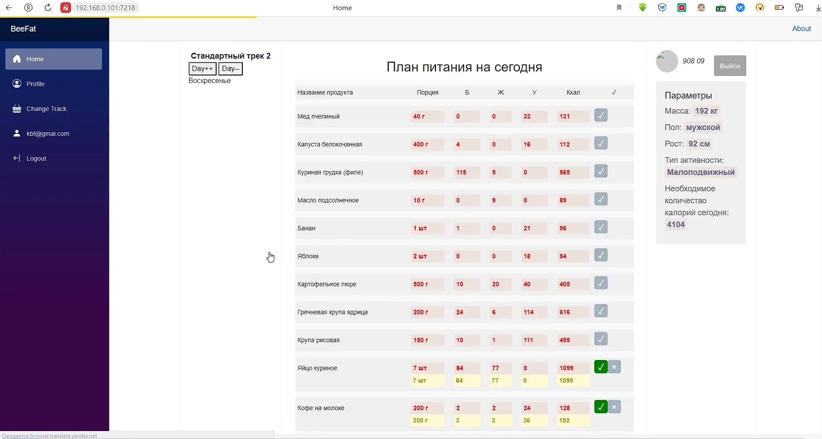Open Home in the sidebar menu
This screenshot has height=439, width=822.
coord(54,59)
